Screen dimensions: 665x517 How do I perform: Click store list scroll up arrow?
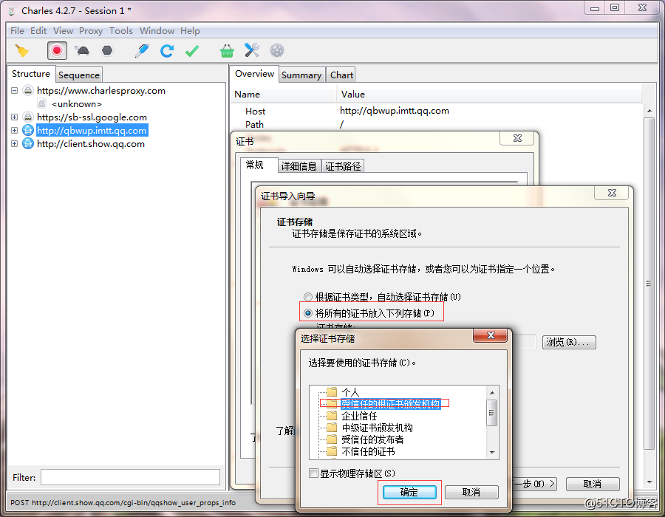pyautogui.click(x=492, y=392)
